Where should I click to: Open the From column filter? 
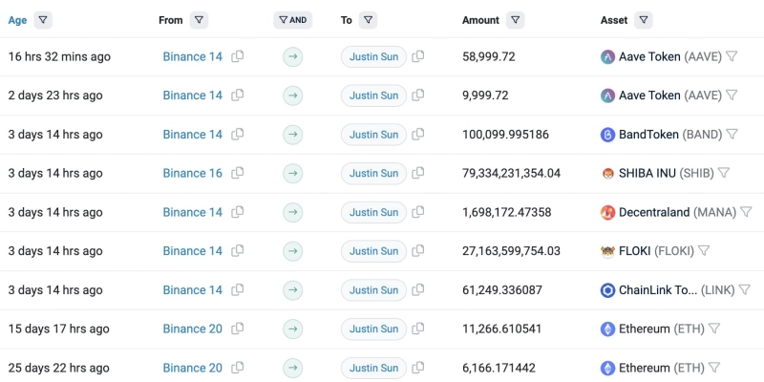pyautogui.click(x=199, y=20)
